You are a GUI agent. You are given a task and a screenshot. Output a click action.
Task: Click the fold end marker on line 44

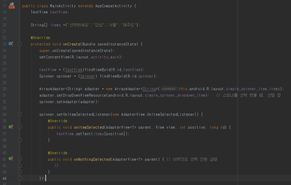20,178
